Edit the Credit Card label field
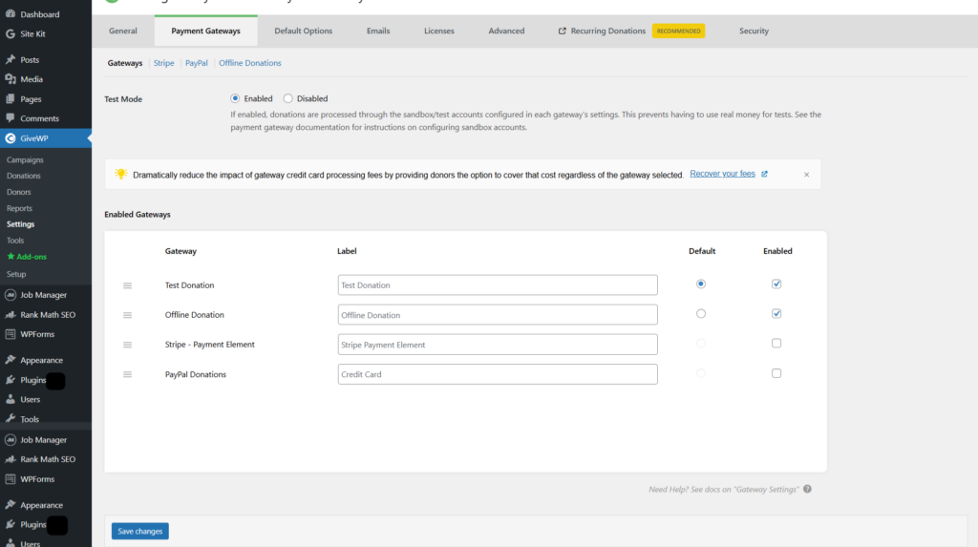 498,374
